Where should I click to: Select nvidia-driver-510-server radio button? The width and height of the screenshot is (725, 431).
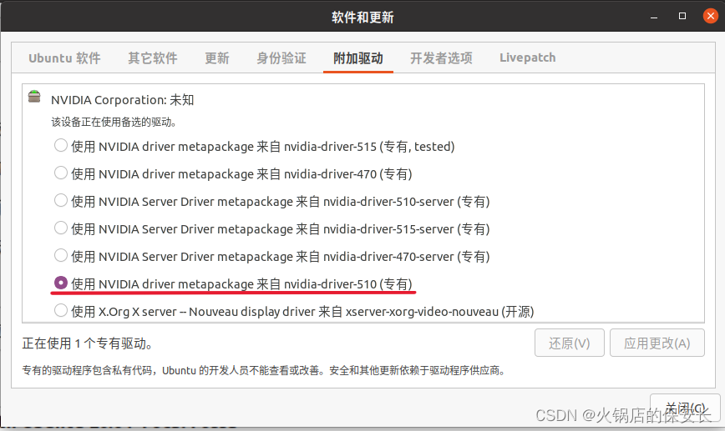pyautogui.click(x=61, y=200)
